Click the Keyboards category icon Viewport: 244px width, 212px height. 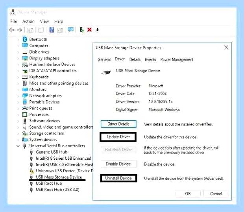click(25, 77)
